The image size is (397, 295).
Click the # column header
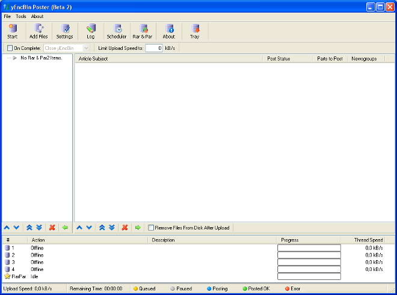pos(15,240)
